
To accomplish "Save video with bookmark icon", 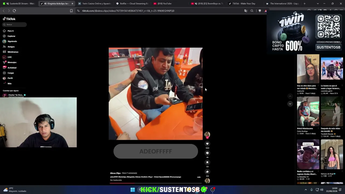I will click(207, 162).
